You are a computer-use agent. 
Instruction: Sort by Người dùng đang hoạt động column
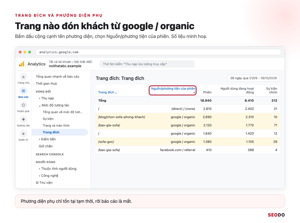click(x=237, y=90)
